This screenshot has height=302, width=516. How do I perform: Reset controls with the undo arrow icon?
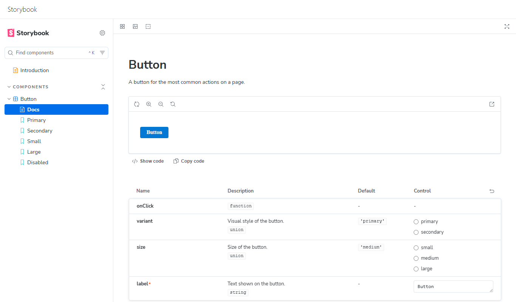pos(492,191)
